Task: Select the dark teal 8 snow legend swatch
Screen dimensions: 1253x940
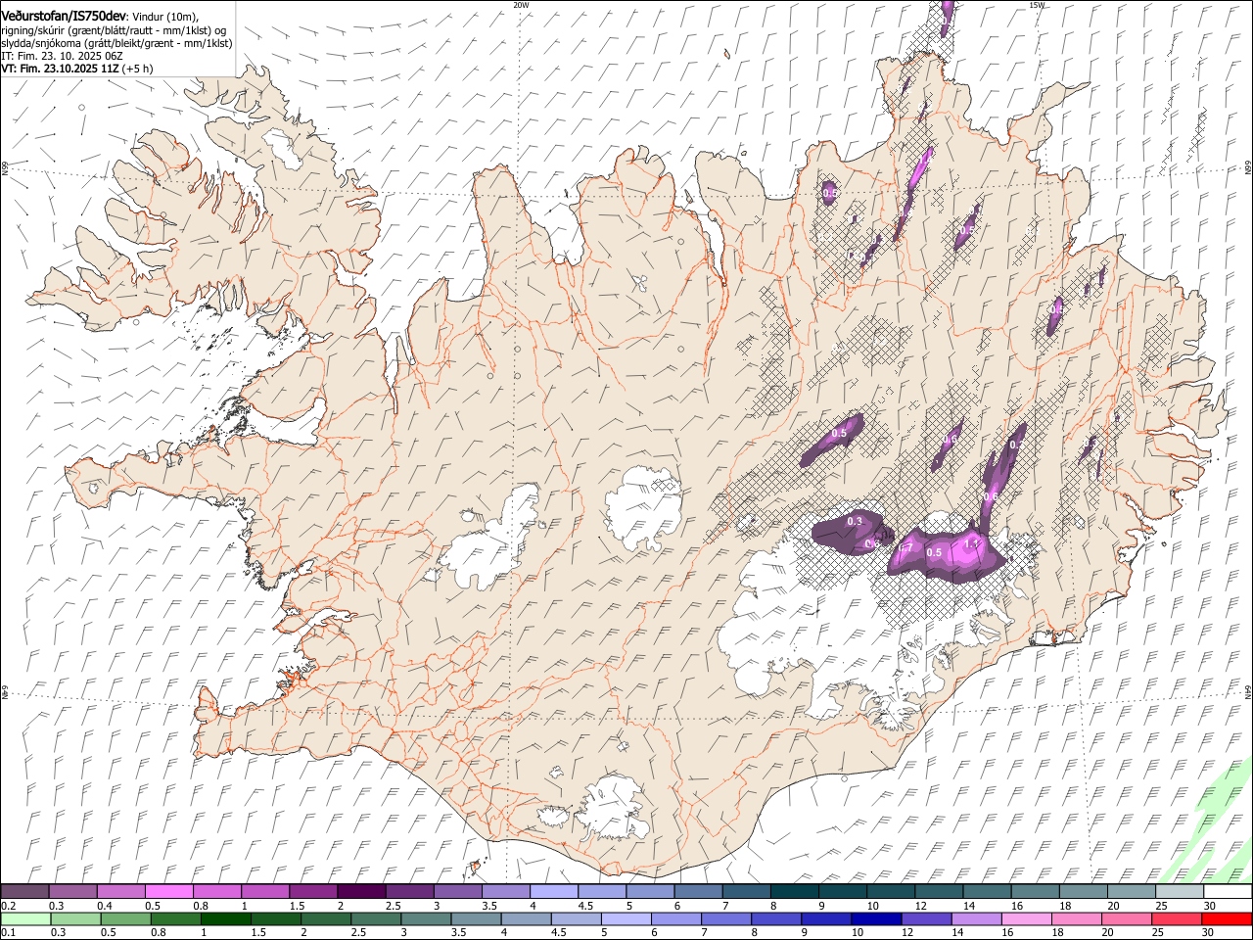Action: pyautogui.click(x=795, y=892)
